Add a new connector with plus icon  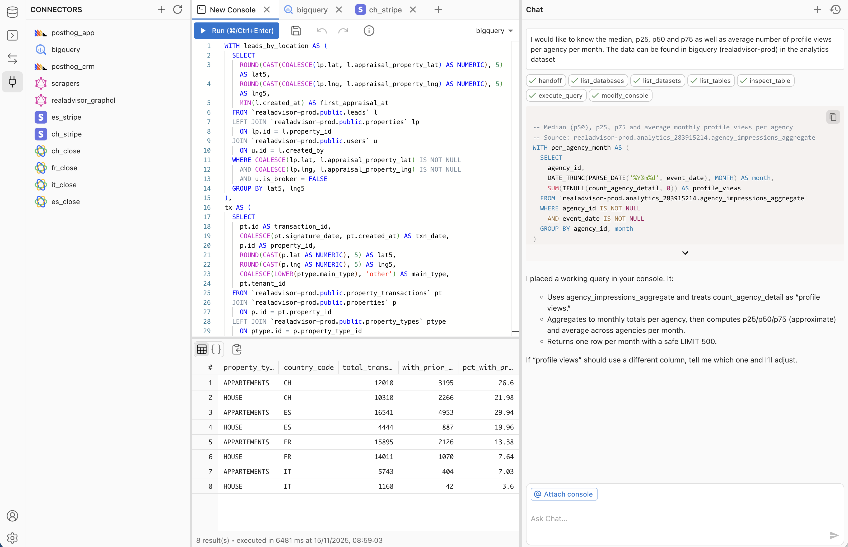coord(161,10)
